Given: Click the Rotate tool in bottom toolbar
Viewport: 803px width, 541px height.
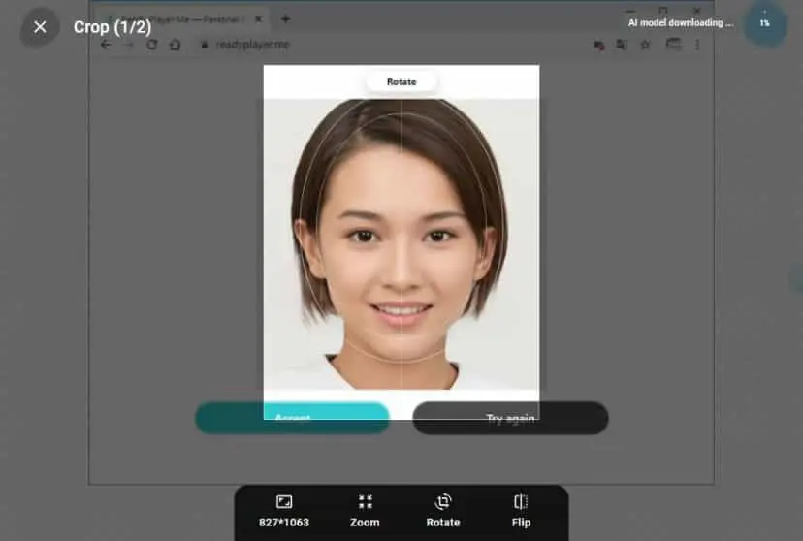Looking at the screenshot, I should click(x=443, y=511).
